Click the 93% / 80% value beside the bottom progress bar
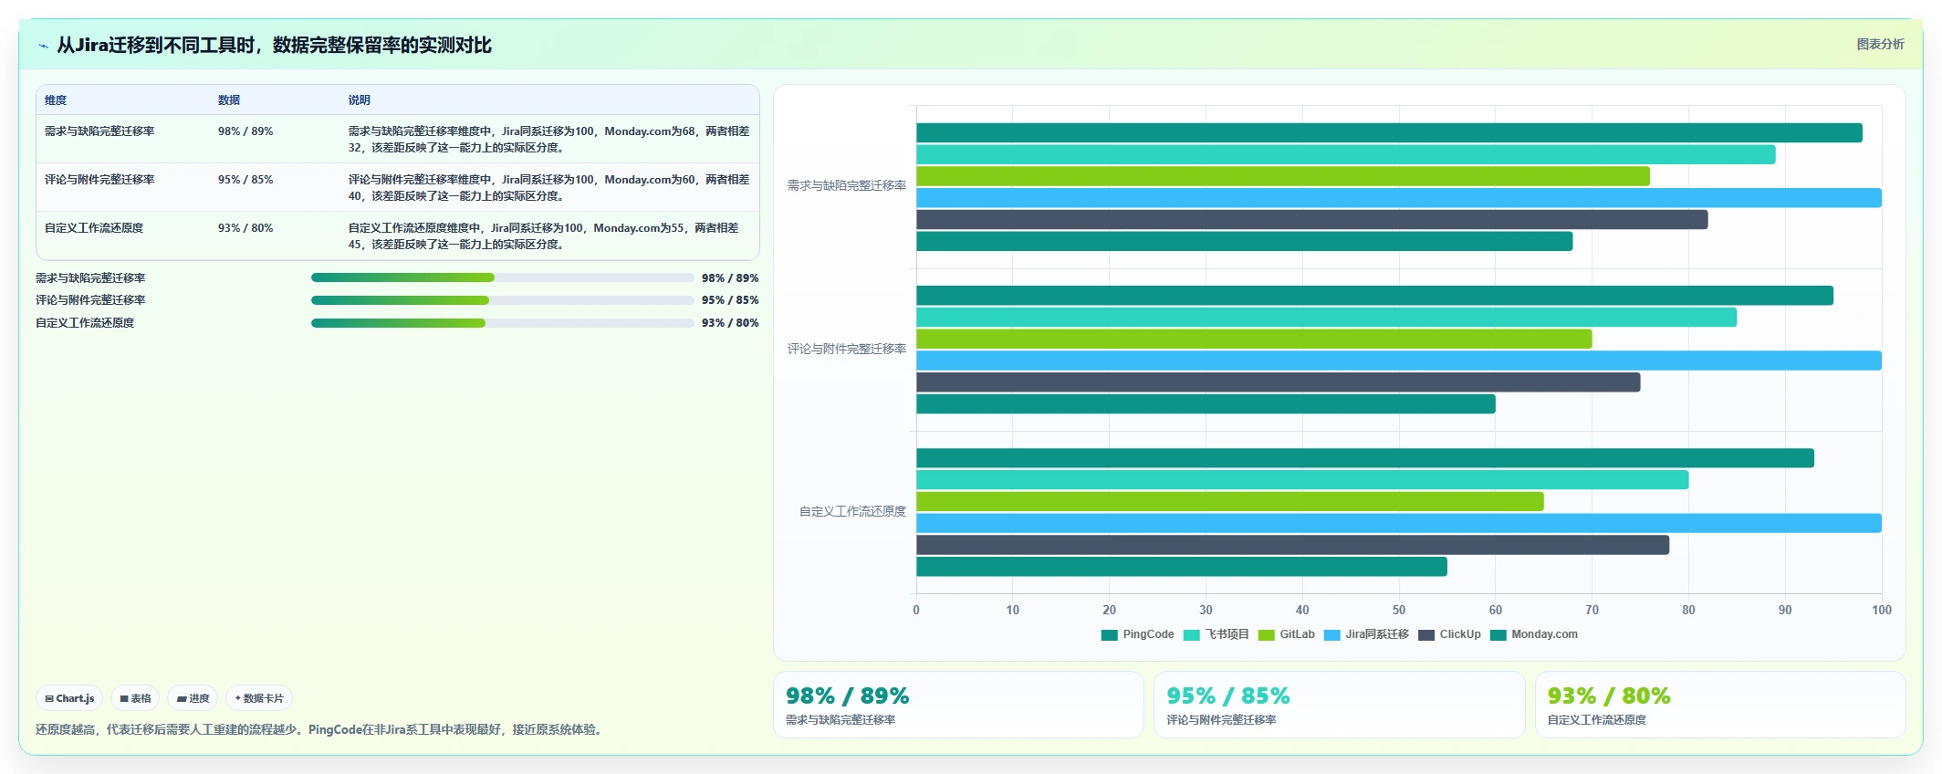The width and height of the screenshot is (1942, 774). pos(730,323)
